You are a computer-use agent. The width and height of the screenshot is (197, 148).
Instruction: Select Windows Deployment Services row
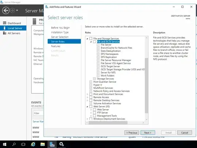click(x=109, y=119)
